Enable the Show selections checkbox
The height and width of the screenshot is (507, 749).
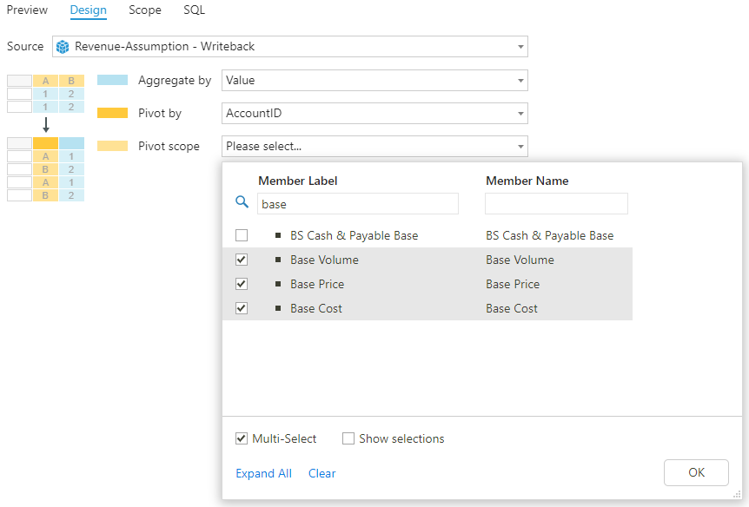tap(348, 438)
